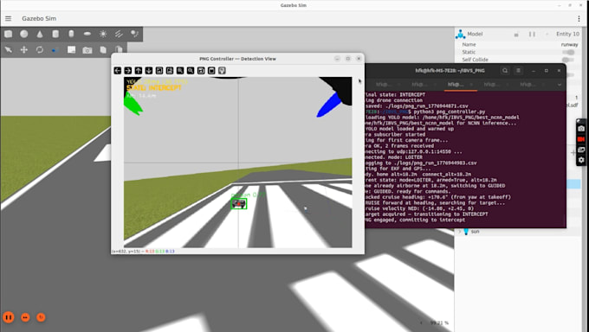Add a point light to the scene
589x332 pixels.
pyautogui.click(x=103, y=34)
